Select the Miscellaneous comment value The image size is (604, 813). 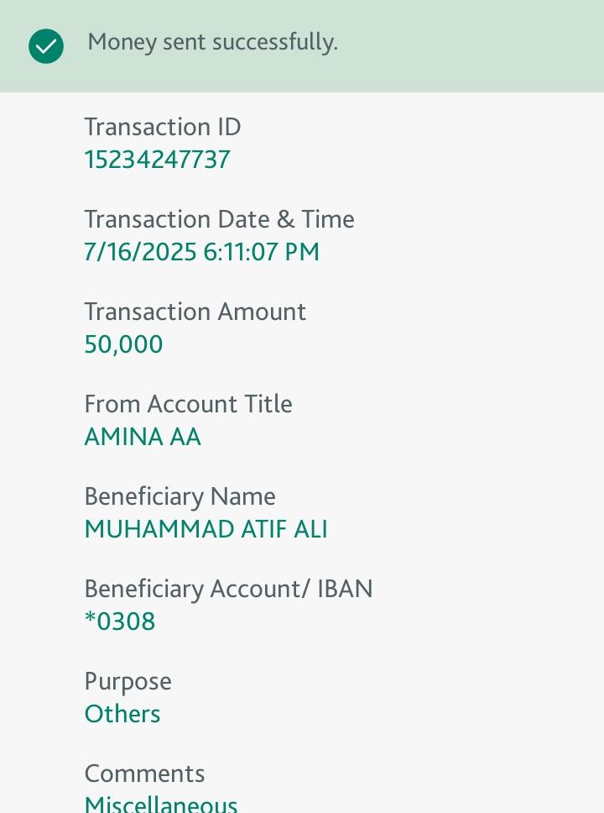coord(161,804)
